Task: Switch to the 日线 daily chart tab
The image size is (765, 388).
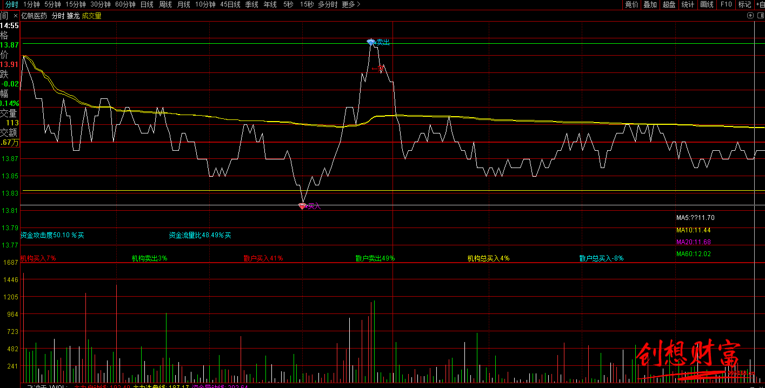Action: pyautogui.click(x=147, y=4)
